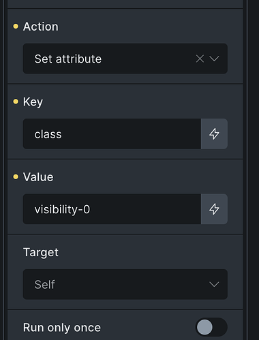
Task: Click the collapsed section above Action
Action: click(x=125, y=4)
